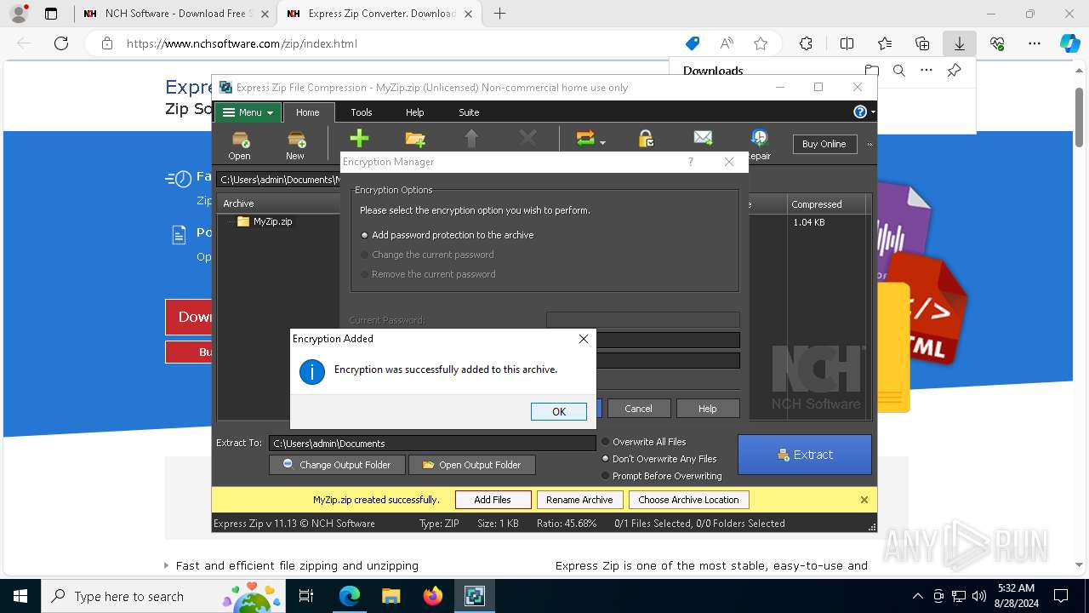Image resolution: width=1089 pixels, height=613 pixels.
Task: Open Firefox from the taskbar
Action: pos(432,596)
